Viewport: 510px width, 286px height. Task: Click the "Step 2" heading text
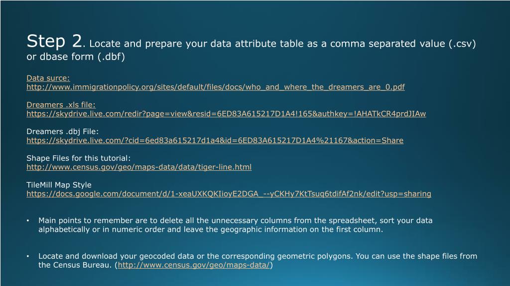click(54, 42)
